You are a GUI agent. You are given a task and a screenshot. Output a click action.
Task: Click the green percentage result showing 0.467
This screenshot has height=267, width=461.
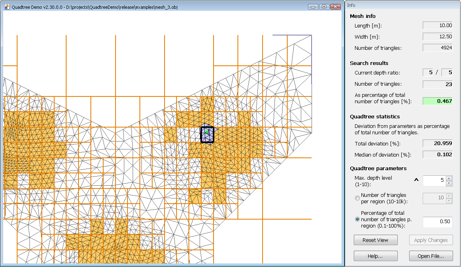(437, 101)
